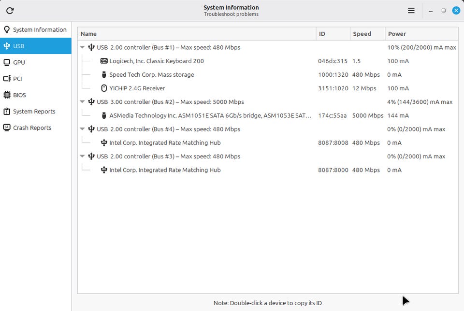Collapse the USB 3.00 controller Bus #2 row
Viewport: 464px width, 311px height.
[x=83, y=102]
